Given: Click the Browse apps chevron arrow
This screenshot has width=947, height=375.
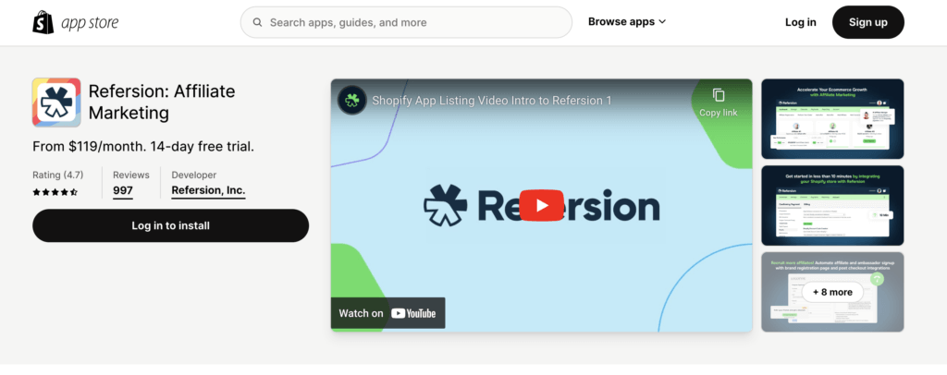Looking at the screenshot, I should pyautogui.click(x=662, y=22).
